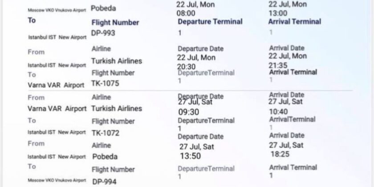Viewport: 374px width, 187px height.
Task: Click the 21:35 arrival time
Action: (279, 65)
